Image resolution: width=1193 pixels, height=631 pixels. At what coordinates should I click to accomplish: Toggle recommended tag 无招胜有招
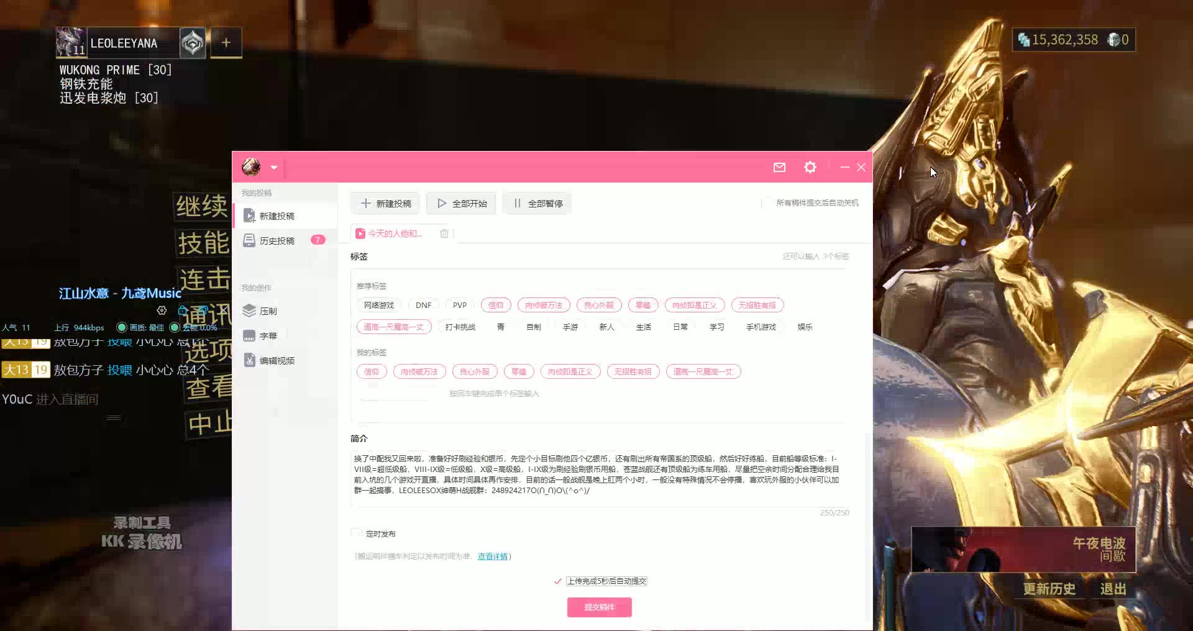tap(757, 305)
